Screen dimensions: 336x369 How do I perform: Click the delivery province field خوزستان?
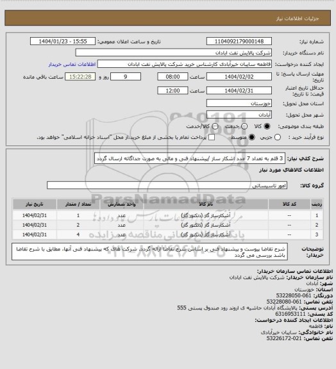[239, 103]
